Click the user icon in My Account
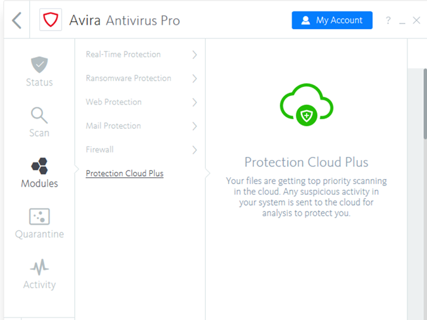The image size is (427, 320). coord(305,20)
